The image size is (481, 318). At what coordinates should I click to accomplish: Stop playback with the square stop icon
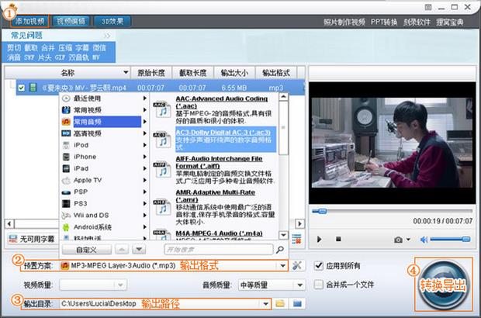point(340,240)
